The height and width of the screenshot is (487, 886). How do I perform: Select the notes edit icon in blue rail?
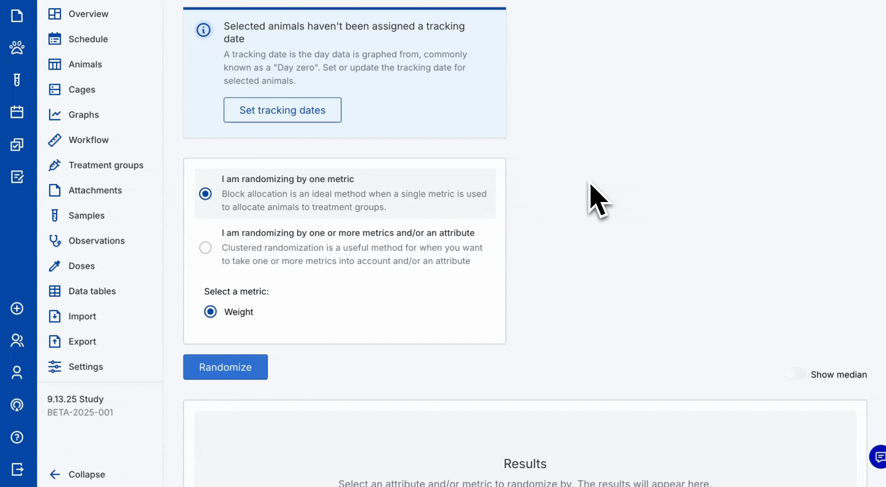click(x=17, y=177)
